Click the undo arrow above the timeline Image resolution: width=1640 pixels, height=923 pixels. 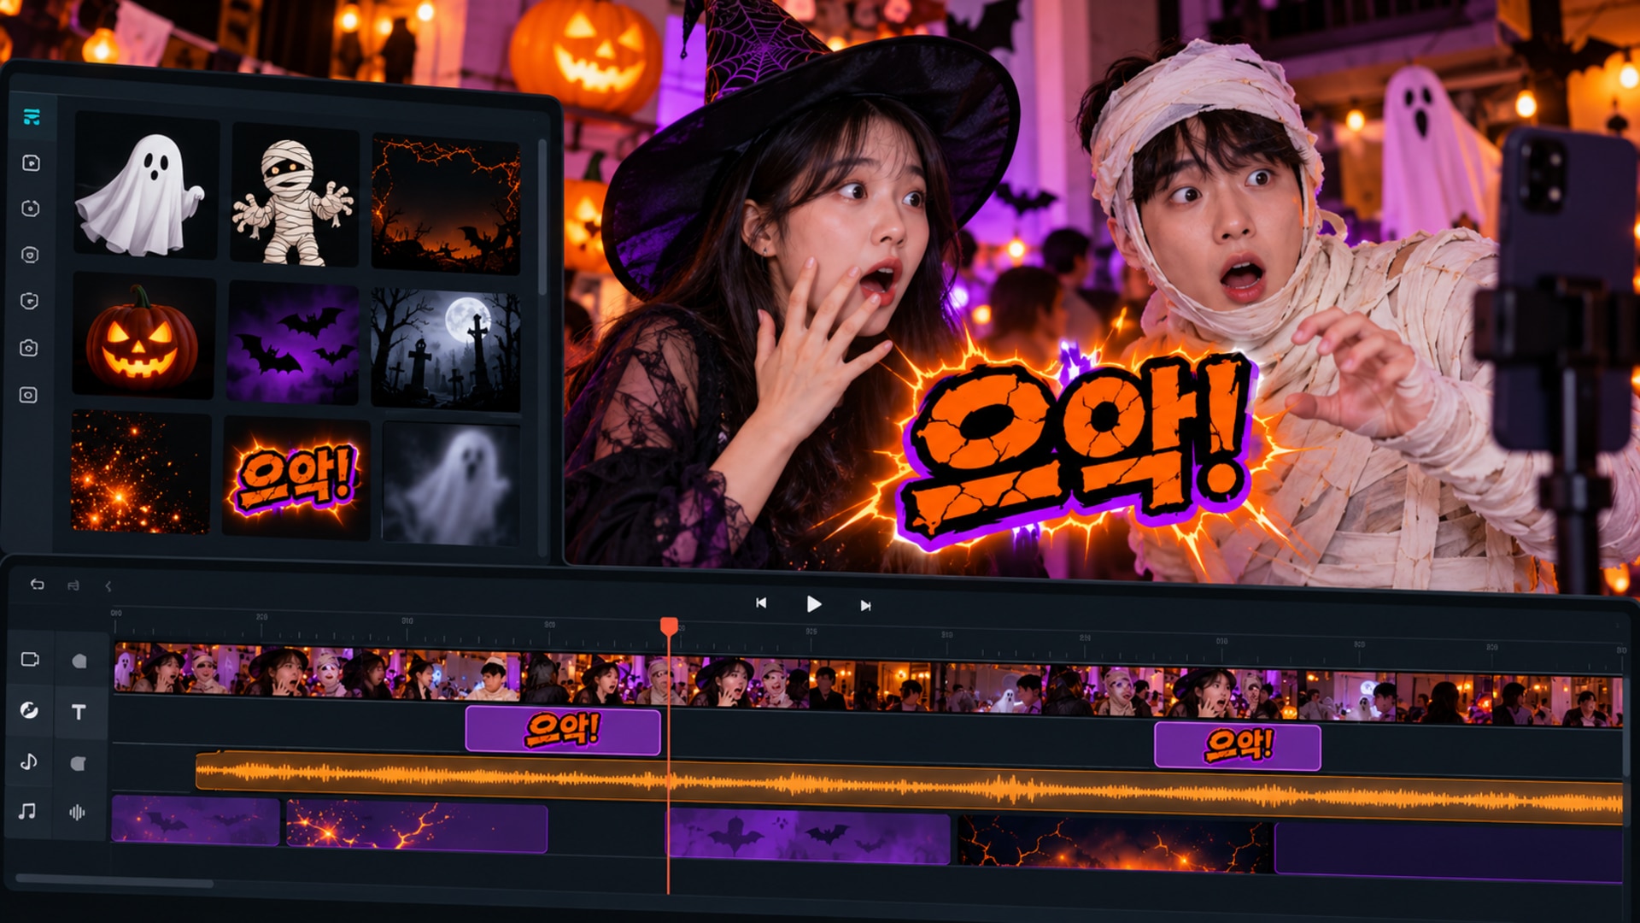(x=37, y=584)
